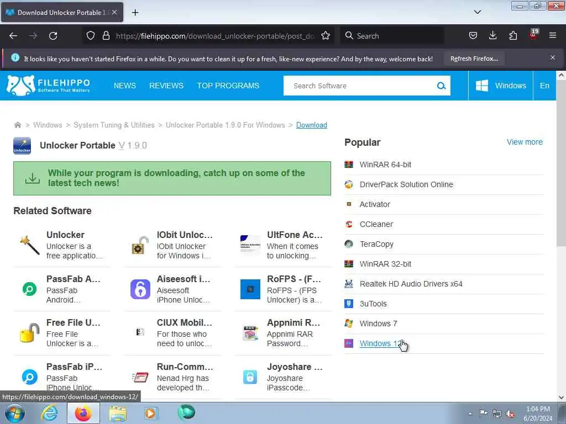
Task: Click the 3uTools icon in Popular list
Action: coord(349,304)
